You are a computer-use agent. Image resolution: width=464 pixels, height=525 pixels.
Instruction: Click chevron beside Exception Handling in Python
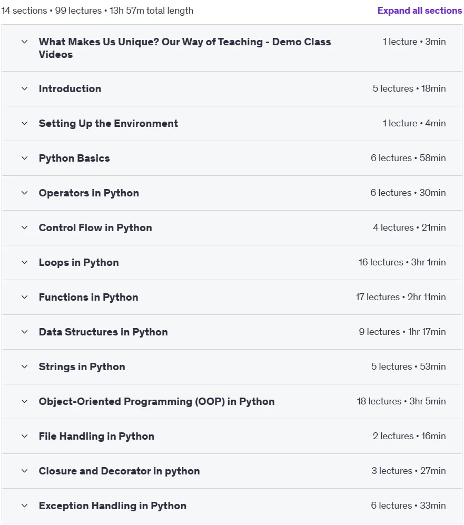(24, 506)
